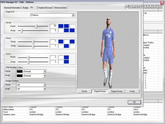Click the 3D player kit preview

pos(108,50)
